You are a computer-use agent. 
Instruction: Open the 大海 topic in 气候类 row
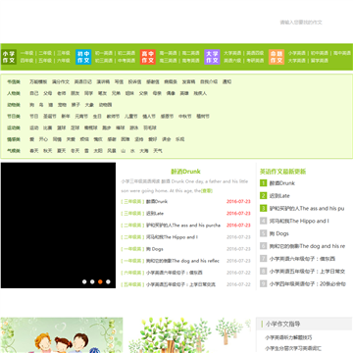(x=144, y=151)
